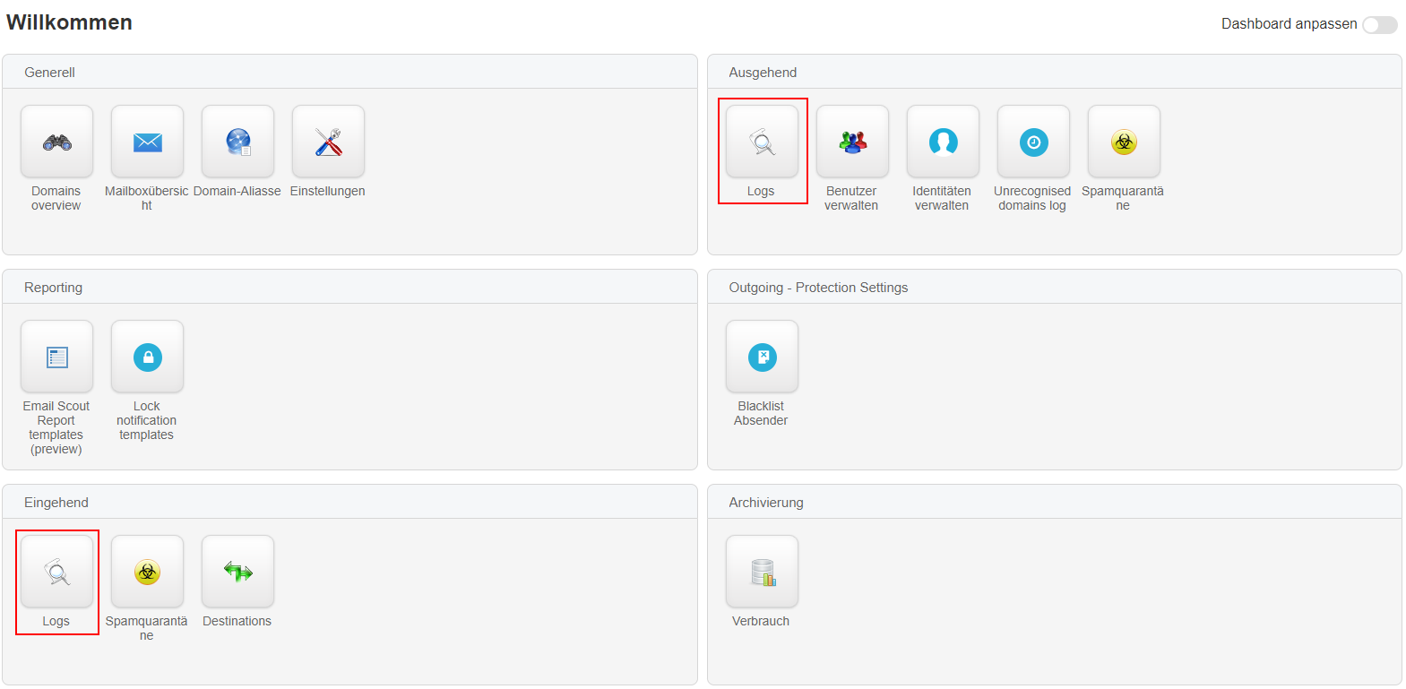Open Logs in the Eingehend panel
The width and height of the screenshot is (1406, 689).
[x=56, y=572]
